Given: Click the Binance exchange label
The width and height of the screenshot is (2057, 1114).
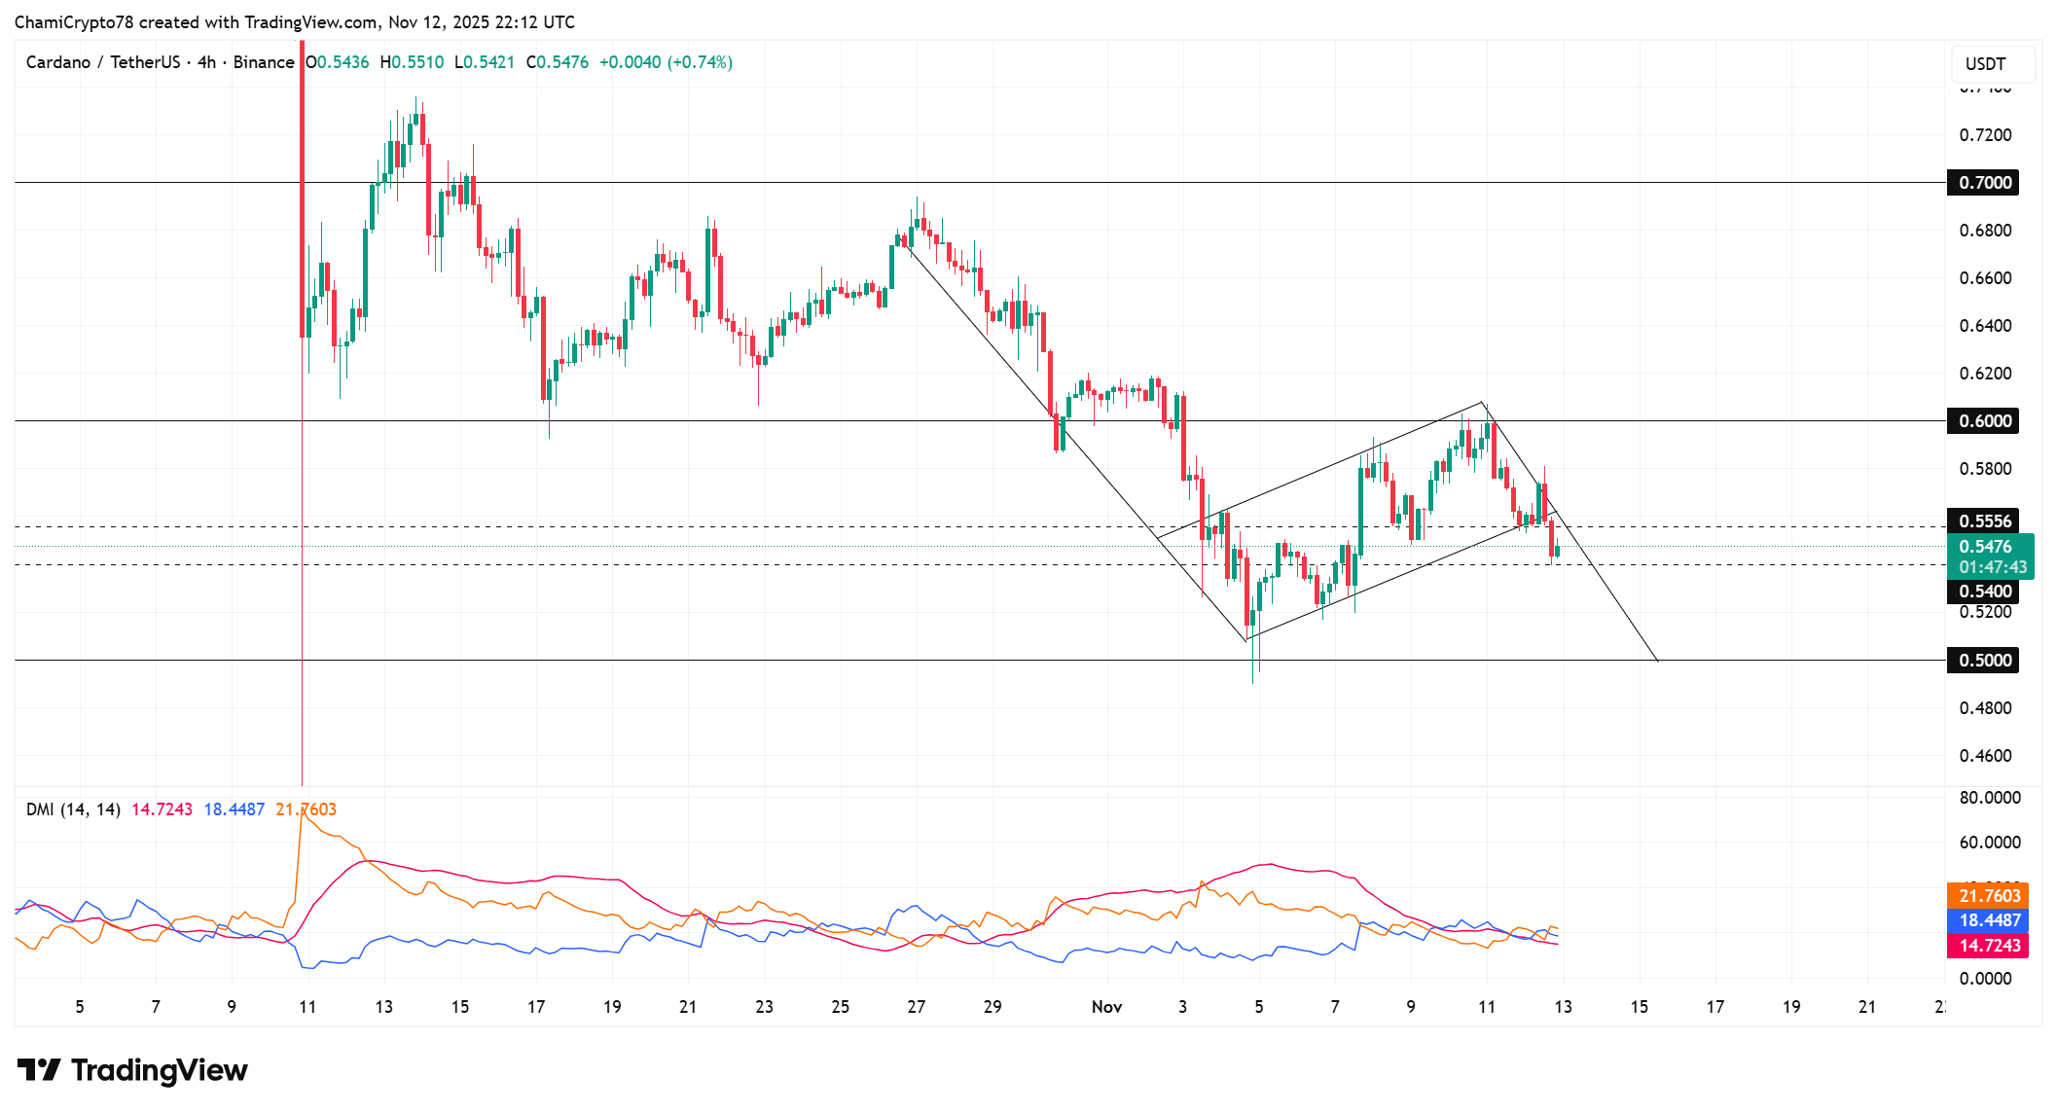Looking at the screenshot, I should click(x=265, y=61).
